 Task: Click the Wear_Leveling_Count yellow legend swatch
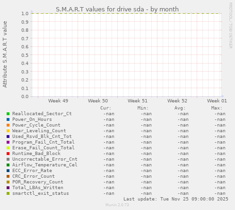click(x=8, y=131)
